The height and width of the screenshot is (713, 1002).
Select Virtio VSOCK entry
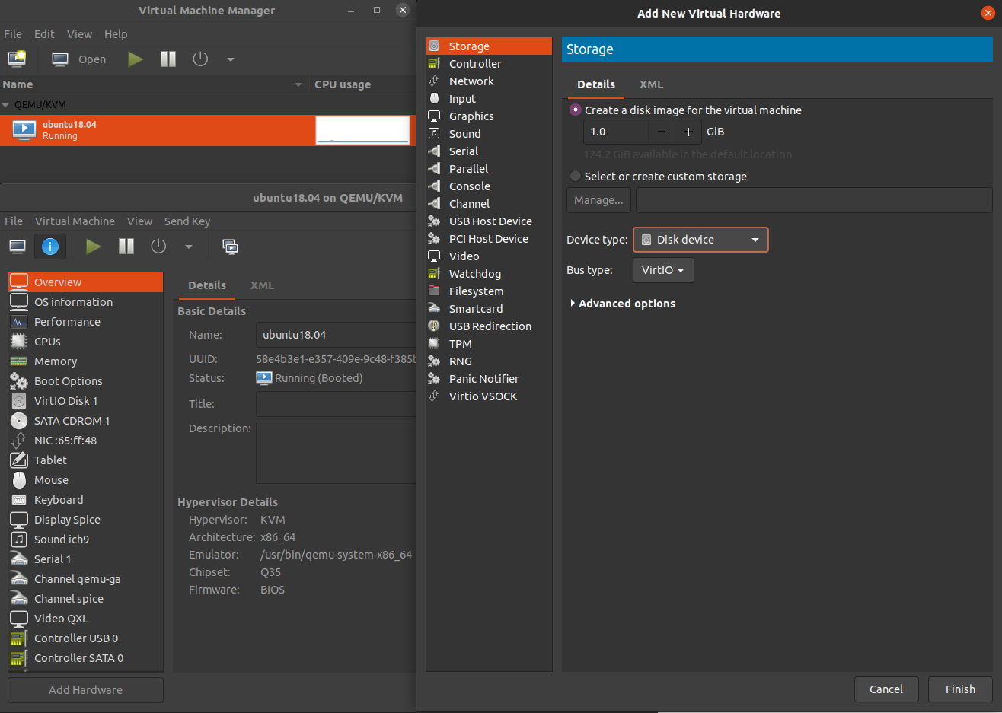[x=489, y=396]
